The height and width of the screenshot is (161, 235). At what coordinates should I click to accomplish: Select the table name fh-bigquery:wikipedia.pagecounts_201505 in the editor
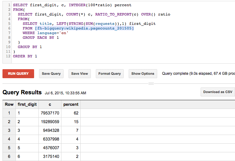(84, 28)
